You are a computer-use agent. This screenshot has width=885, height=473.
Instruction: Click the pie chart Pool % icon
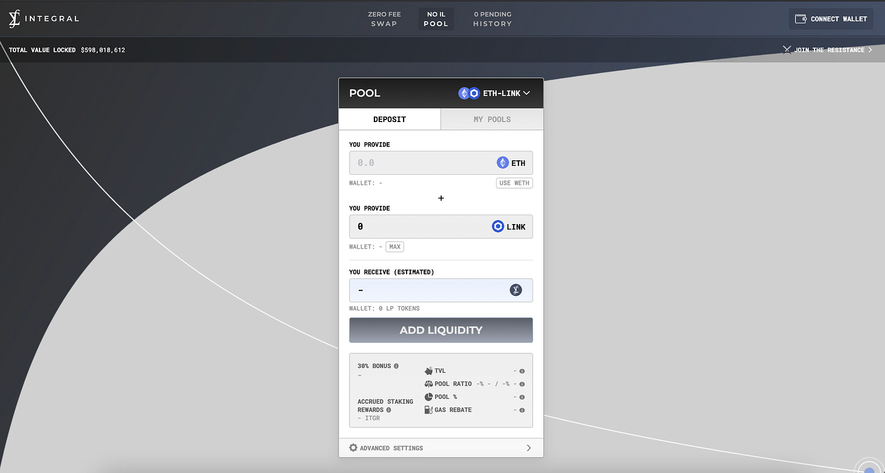click(x=429, y=396)
